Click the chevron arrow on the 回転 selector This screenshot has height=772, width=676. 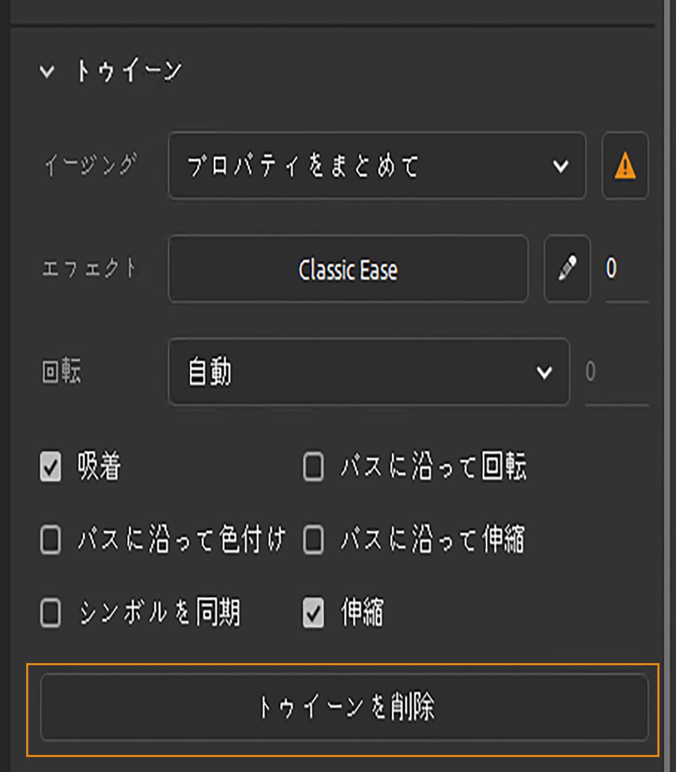click(544, 373)
